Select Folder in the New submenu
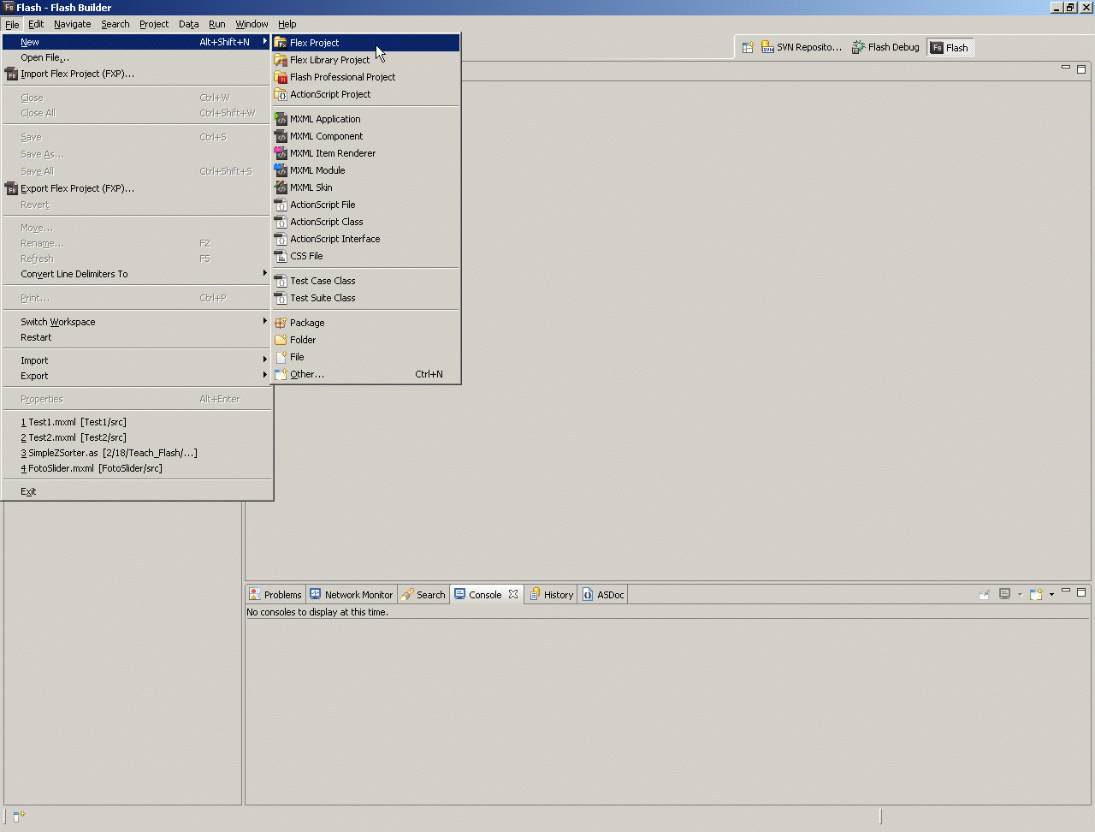The width and height of the screenshot is (1095, 832). point(366,340)
